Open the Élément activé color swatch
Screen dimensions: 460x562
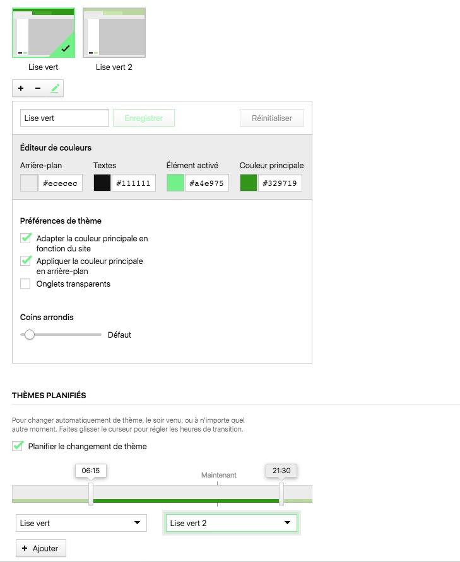coord(175,183)
